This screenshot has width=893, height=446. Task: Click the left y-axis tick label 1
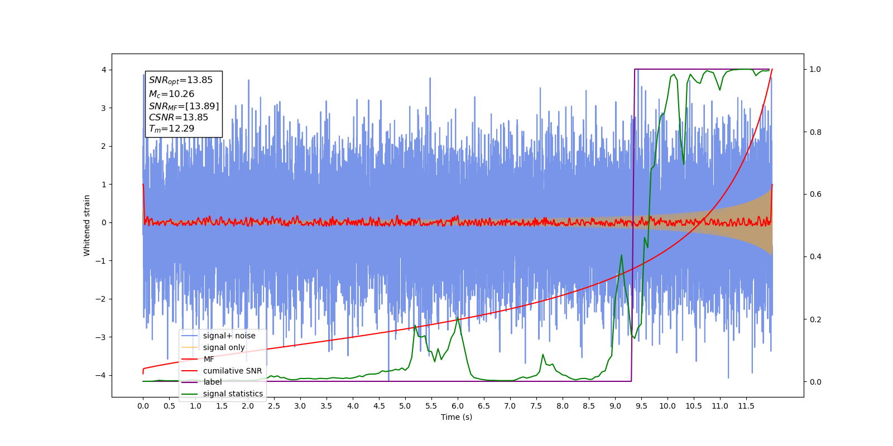(x=104, y=185)
